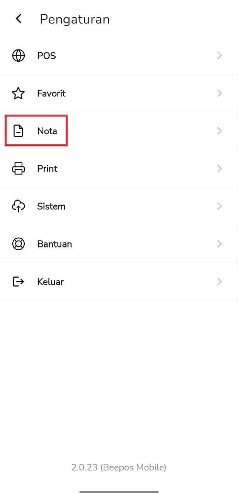Expand the Favorit row chevron
The height and width of the screenshot is (494, 238).
pyautogui.click(x=219, y=93)
